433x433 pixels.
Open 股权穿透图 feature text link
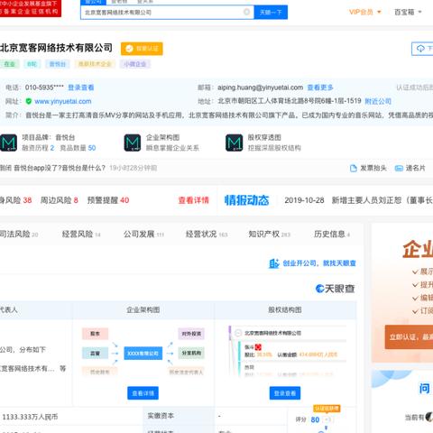pyautogui.click(x=264, y=138)
